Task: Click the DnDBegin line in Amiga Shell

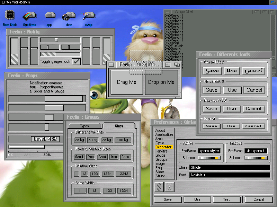Action: [173, 51]
